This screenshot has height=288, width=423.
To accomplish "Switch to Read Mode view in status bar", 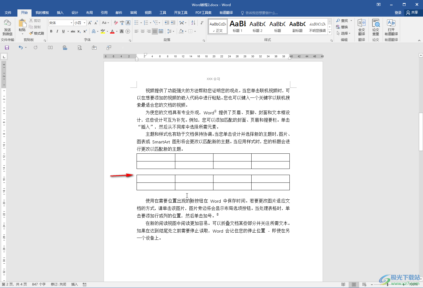I will [x=343, y=284].
